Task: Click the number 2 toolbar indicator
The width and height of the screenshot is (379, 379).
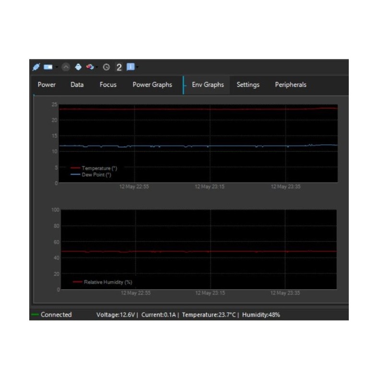Action: point(118,67)
